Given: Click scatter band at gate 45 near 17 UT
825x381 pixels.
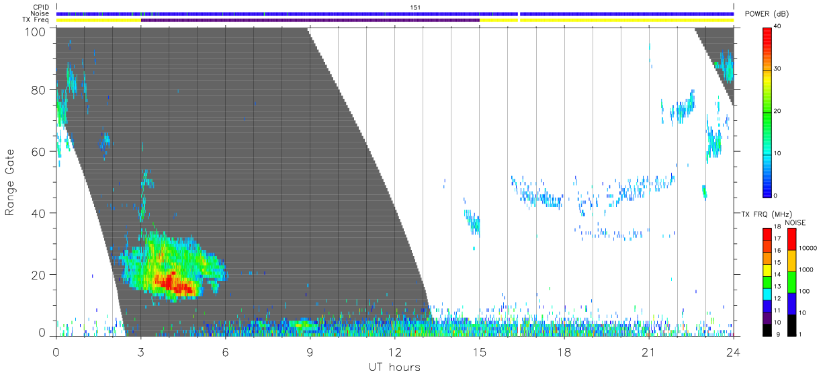Looking at the screenshot, I should point(541,198).
